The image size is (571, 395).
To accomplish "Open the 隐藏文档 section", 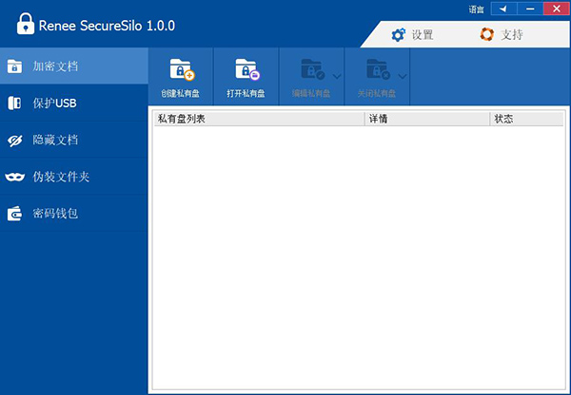I will coord(74,140).
